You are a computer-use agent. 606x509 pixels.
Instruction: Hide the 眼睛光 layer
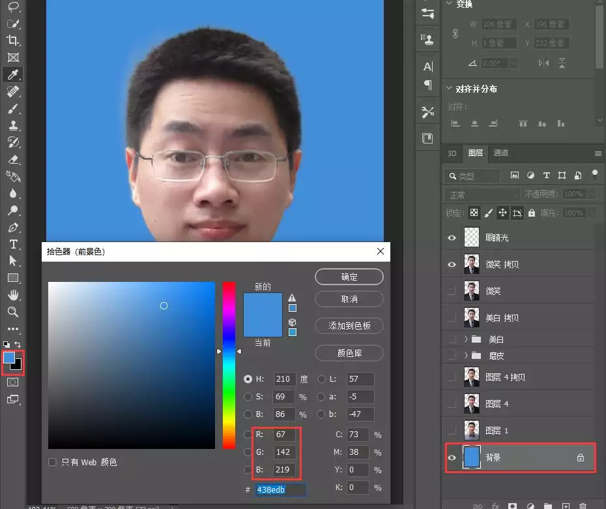pos(452,238)
